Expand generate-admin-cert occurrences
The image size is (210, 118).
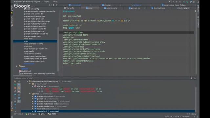click(32, 96)
